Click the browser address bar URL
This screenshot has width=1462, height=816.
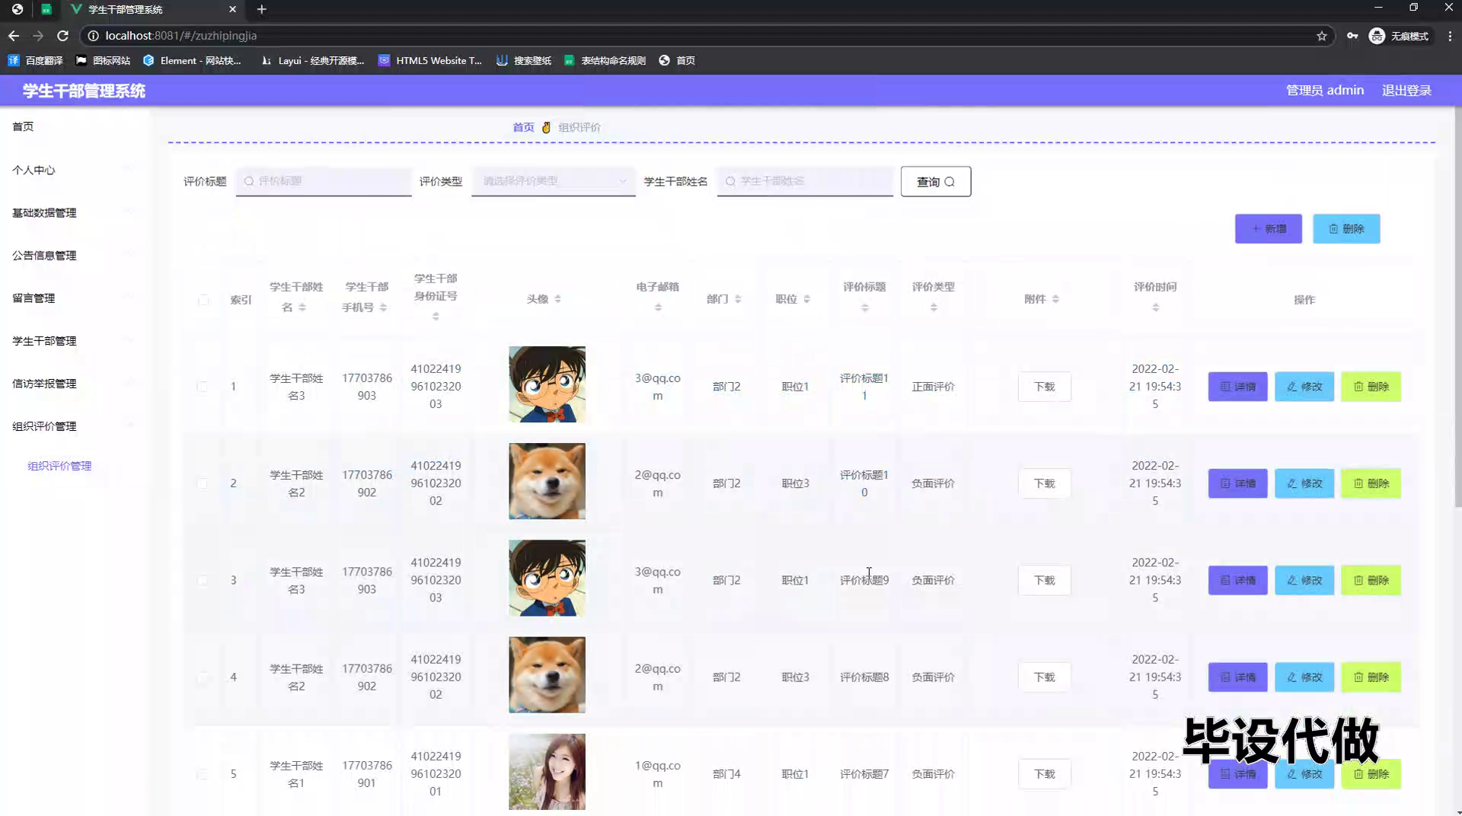181,36
